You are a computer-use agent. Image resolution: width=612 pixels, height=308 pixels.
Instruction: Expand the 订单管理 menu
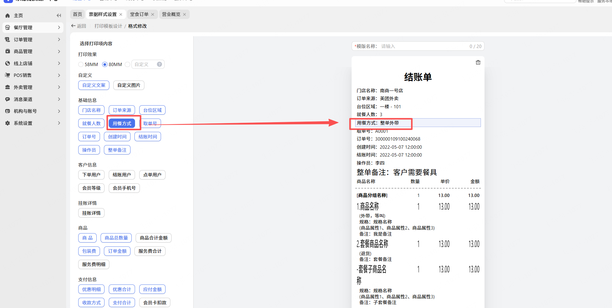[x=59, y=40]
